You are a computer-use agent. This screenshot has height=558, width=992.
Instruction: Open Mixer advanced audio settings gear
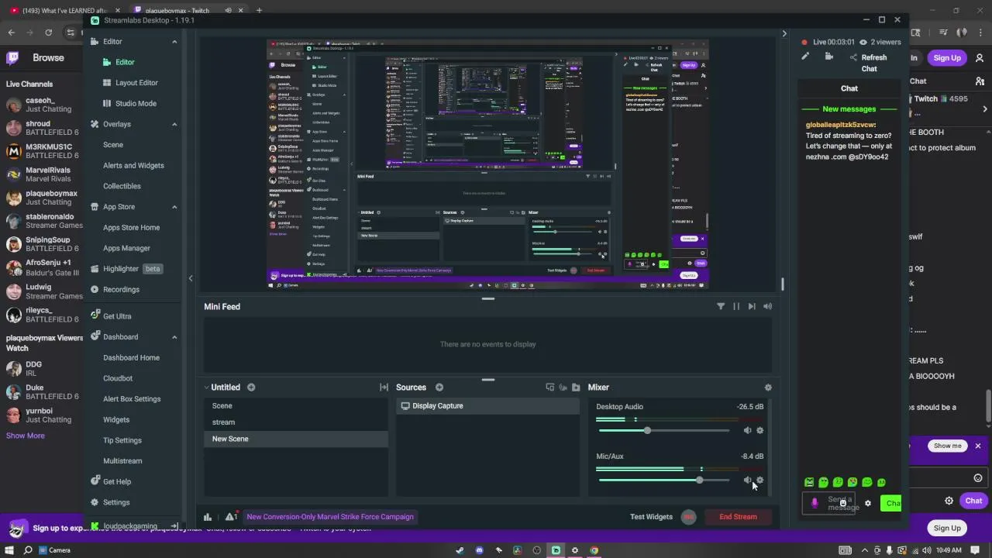tap(768, 387)
